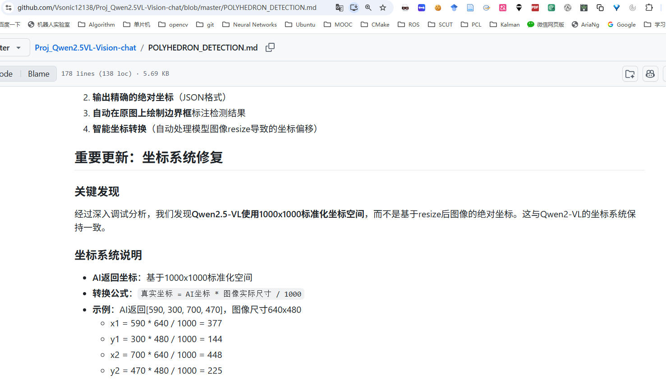Click the site information icon in address bar

point(8,8)
